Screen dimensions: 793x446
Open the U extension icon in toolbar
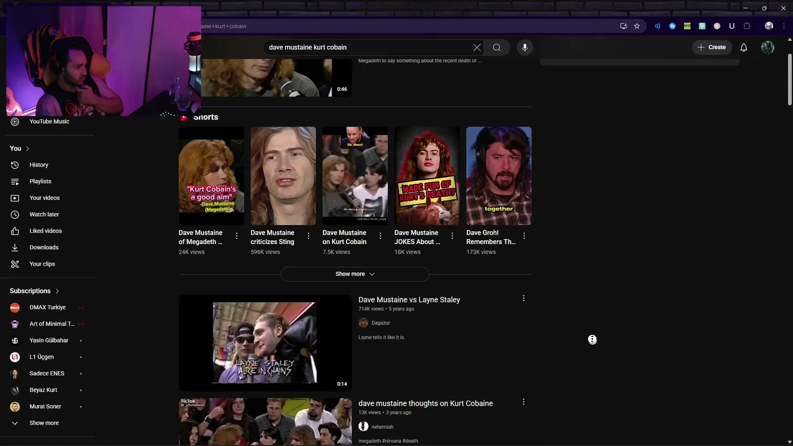tap(732, 26)
